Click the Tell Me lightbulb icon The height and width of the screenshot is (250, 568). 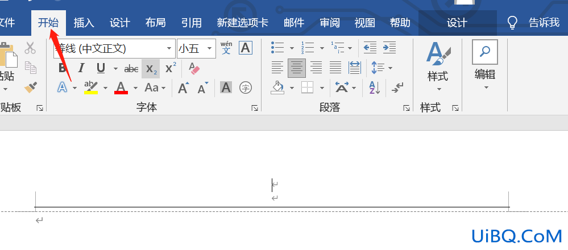click(512, 23)
